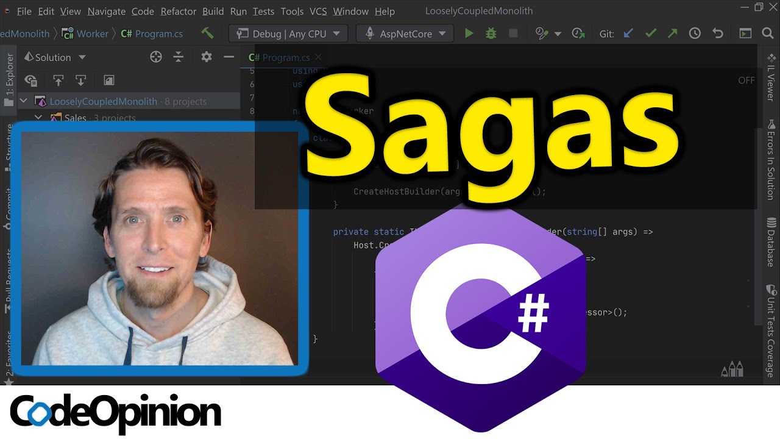This screenshot has width=780, height=439.
Task: Open the AspNetCore run configuration dropdown
Action: pos(405,34)
